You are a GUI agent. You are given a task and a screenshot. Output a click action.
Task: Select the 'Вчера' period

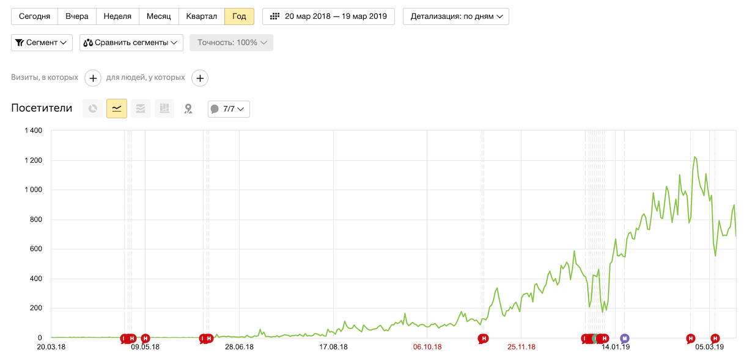pyautogui.click(x=77, y=16)
